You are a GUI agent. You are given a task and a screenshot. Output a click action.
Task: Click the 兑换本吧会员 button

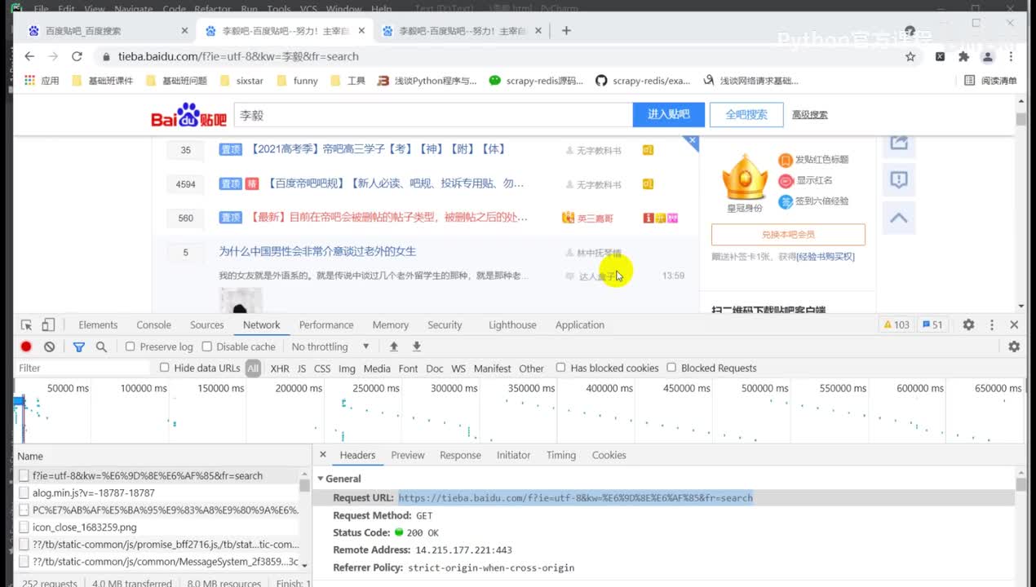click(x=788, y=234)
